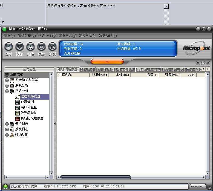Expand the 系统日志 tree node
213x191 pixels.
7,129
